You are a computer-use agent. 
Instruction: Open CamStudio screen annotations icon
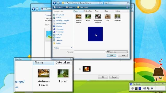[x=148, y=88]
